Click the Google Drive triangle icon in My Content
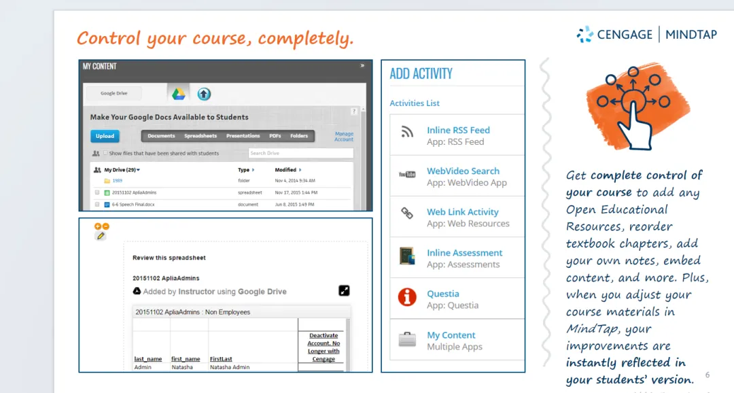The image size is (734, 393). coord(178,94)
